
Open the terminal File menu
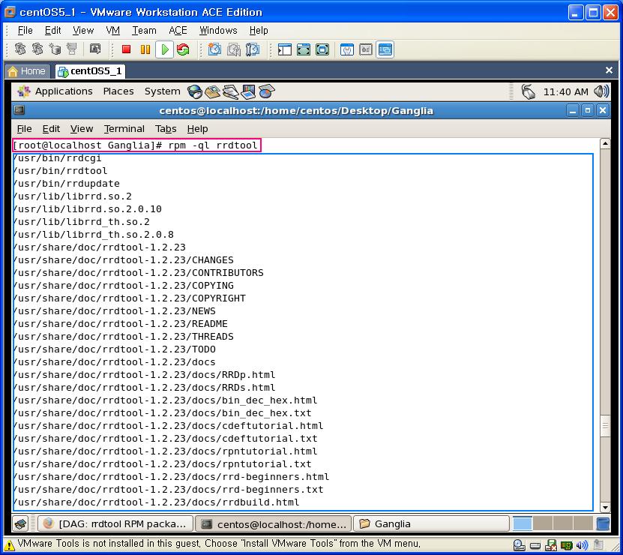(x=24, y=129)
